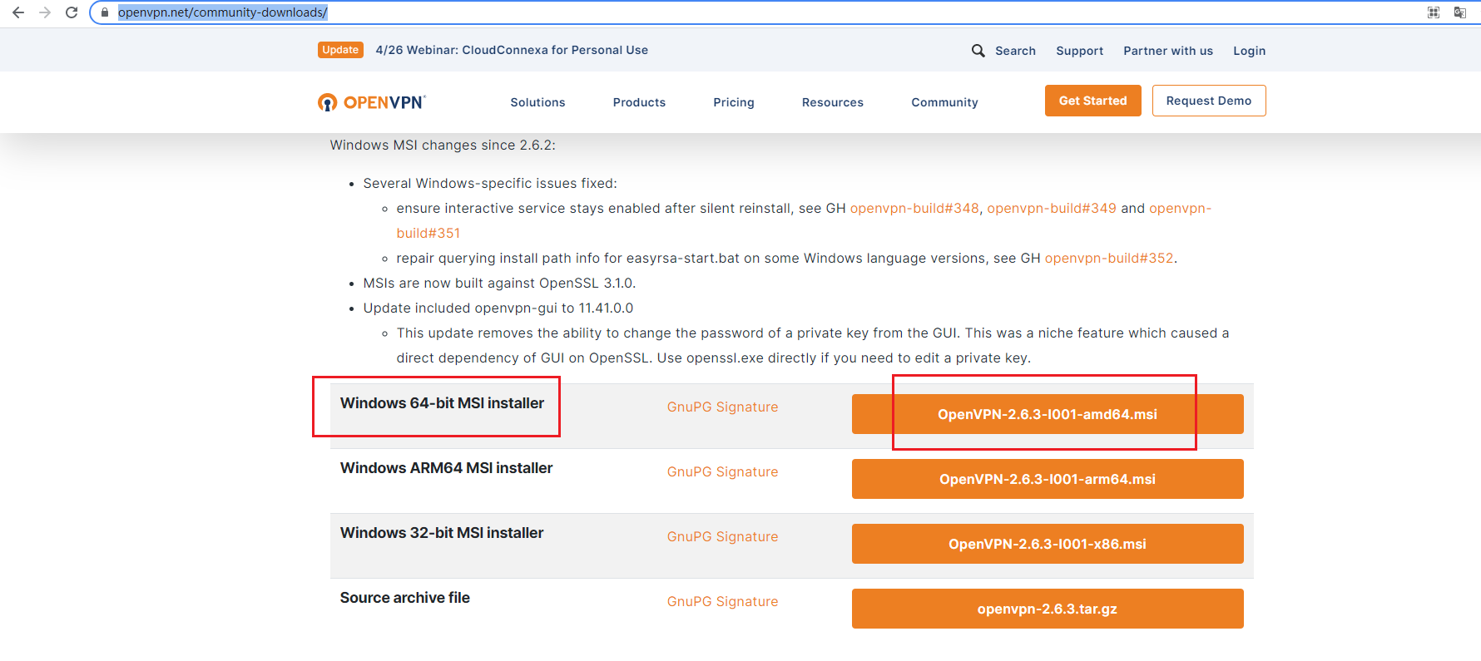
Task: Open the Products menu
Action: [639, 102]
